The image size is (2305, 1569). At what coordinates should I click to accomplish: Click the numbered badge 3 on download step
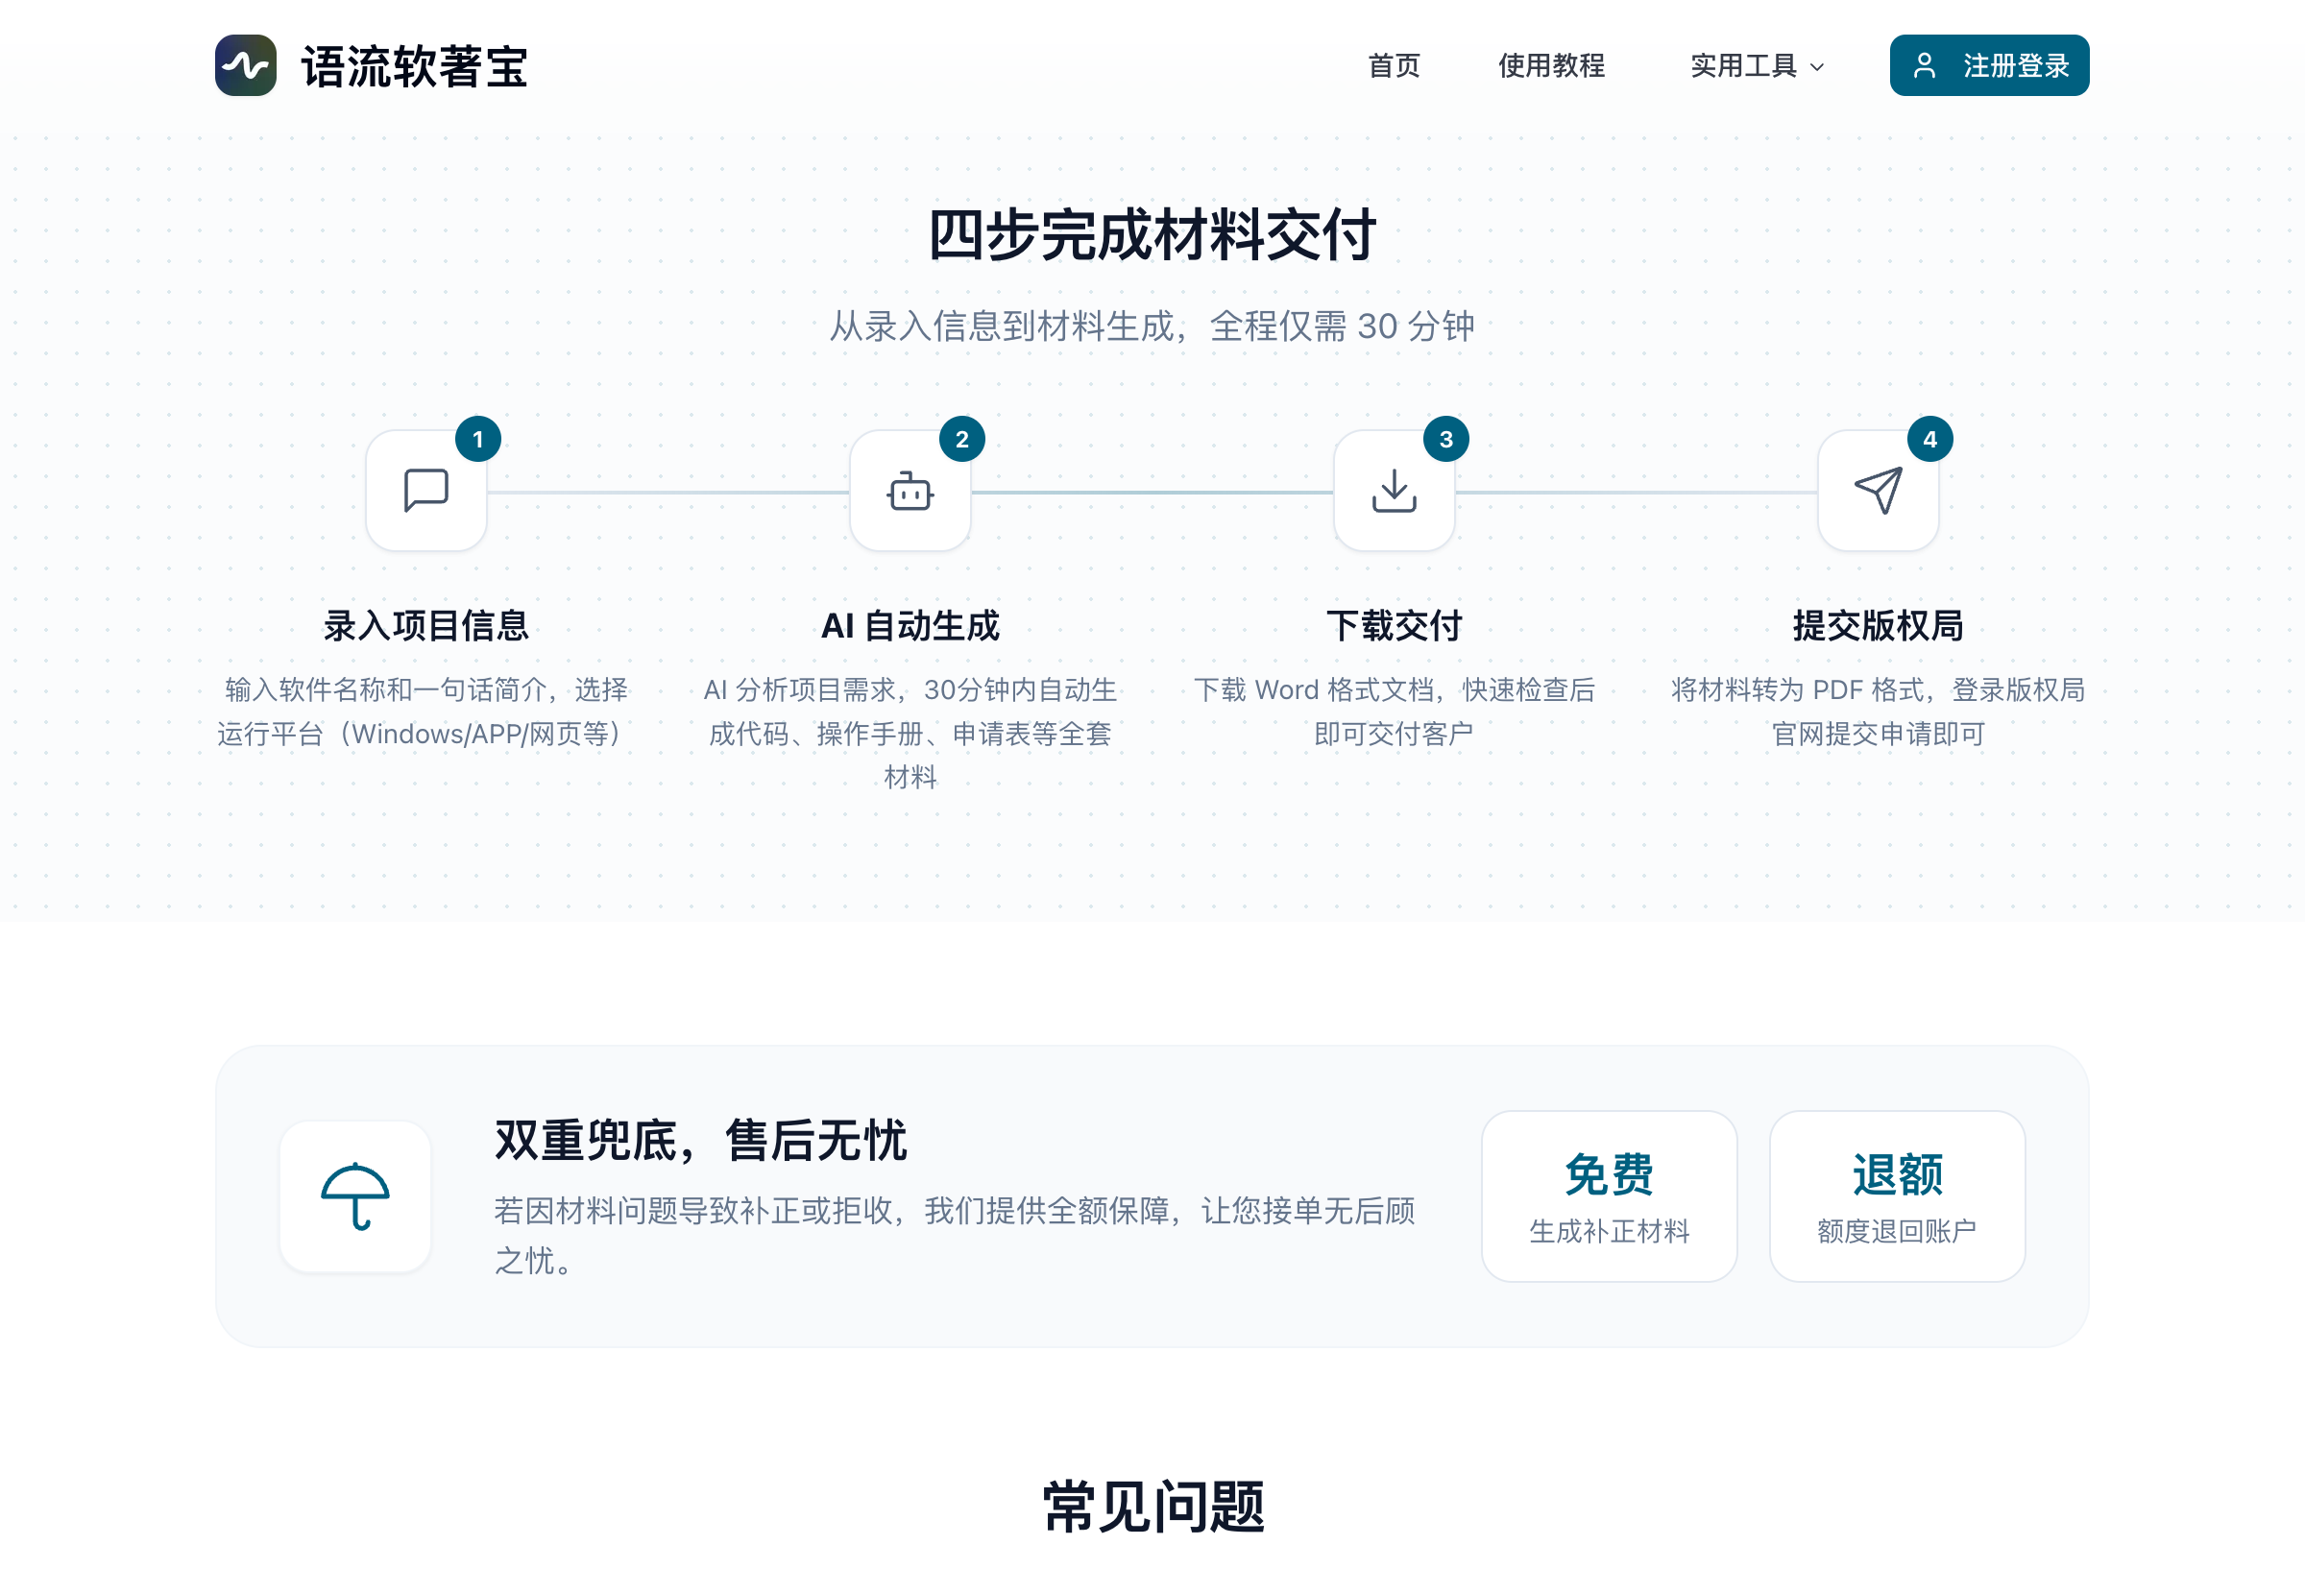(x=1446, y=440)
